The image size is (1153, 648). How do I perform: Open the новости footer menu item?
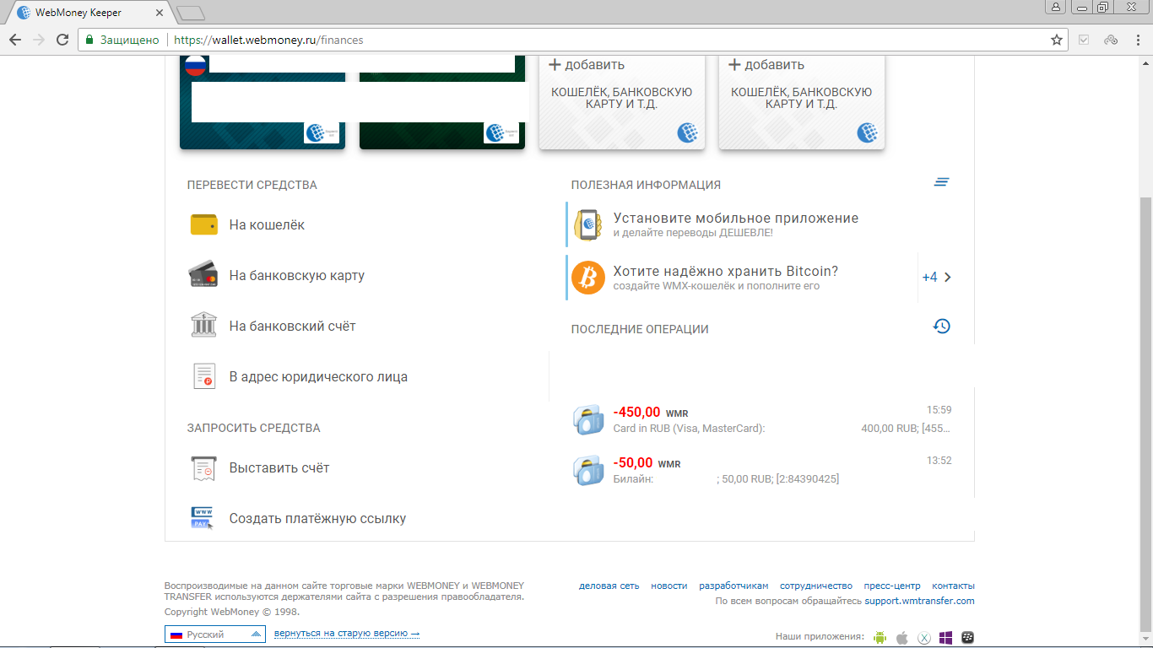coord(669,586)
